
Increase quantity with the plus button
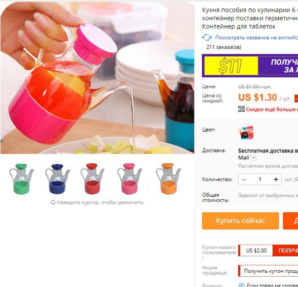tap(276, 179)
